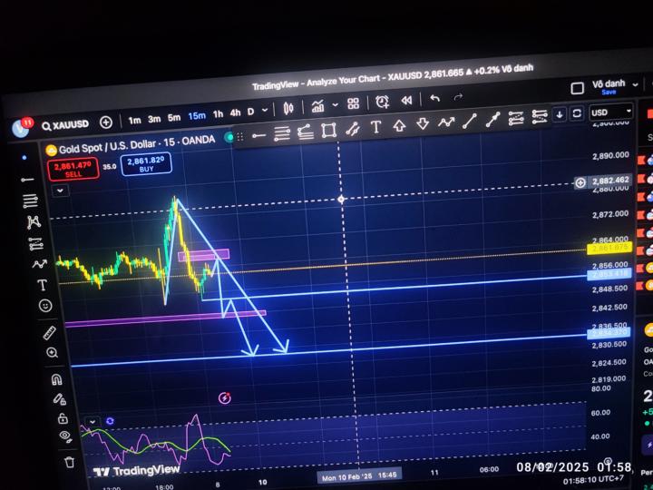
Task: Select the text tool in the left sidebar
Action: [x=42, y=285]
